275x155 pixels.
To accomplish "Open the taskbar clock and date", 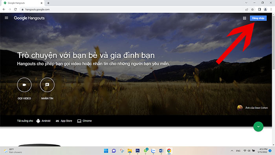I will pyautogui.click(x=262, y=151).
